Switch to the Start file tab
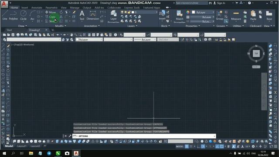The width and height of the screenshot is (279, 157). [9, 30]
